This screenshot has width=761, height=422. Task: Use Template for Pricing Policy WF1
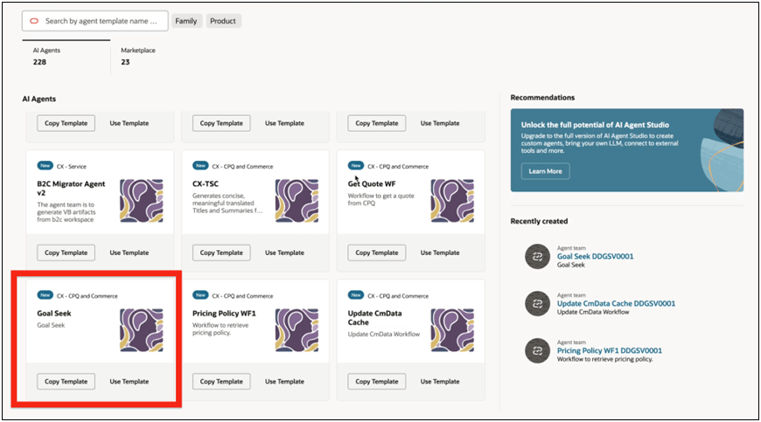[x=284, y=381]
